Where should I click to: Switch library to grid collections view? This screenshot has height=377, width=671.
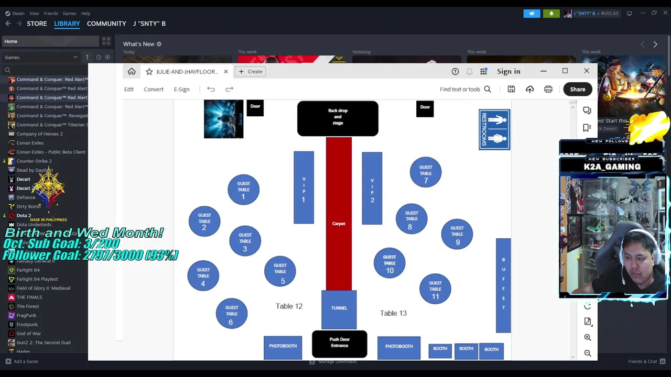(106, 41)
